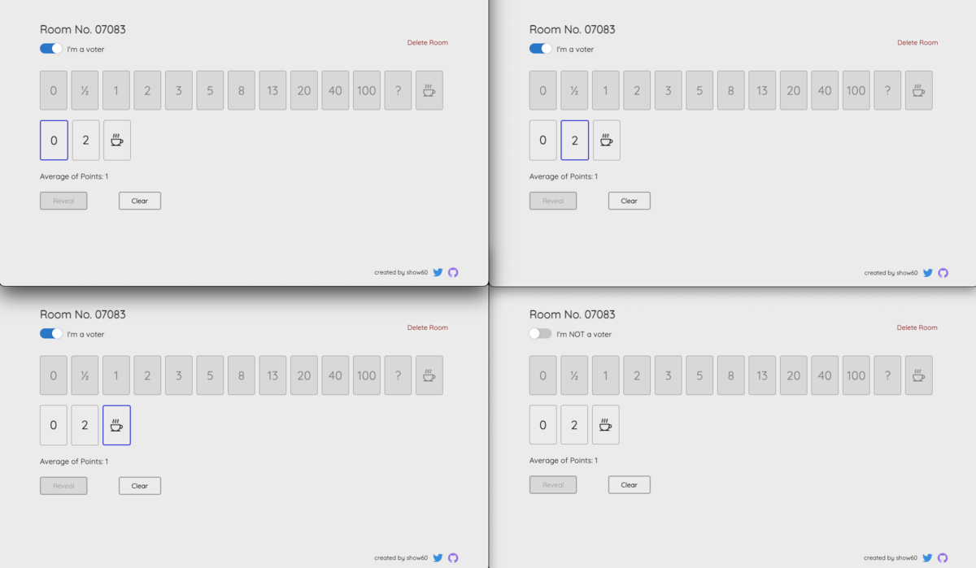
Task: Select the 8 card in the bottom-left window
Action: 242,375
